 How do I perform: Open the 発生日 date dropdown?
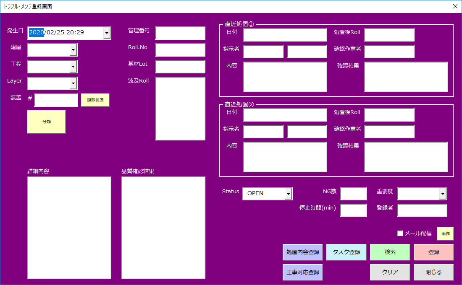tap(107, 33)
